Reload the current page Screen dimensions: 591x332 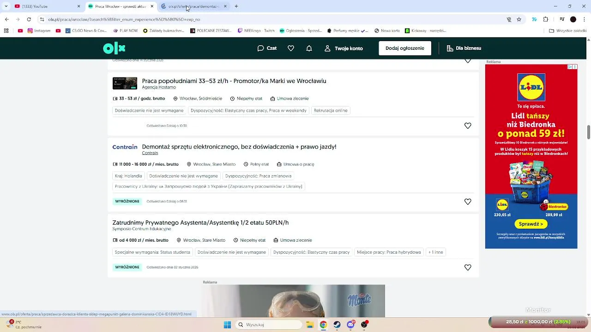(29, 19)
